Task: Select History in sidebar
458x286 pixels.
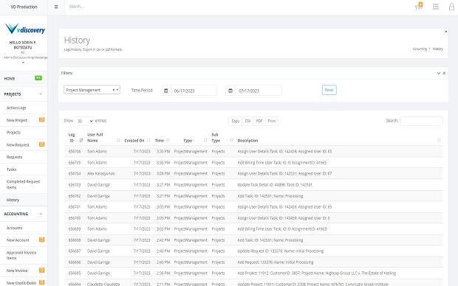Action: coord(13,200)
